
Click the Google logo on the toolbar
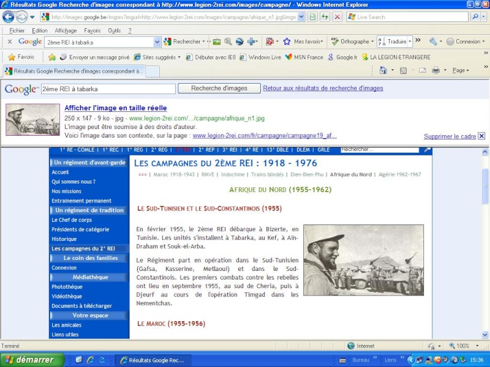(30, 42)
